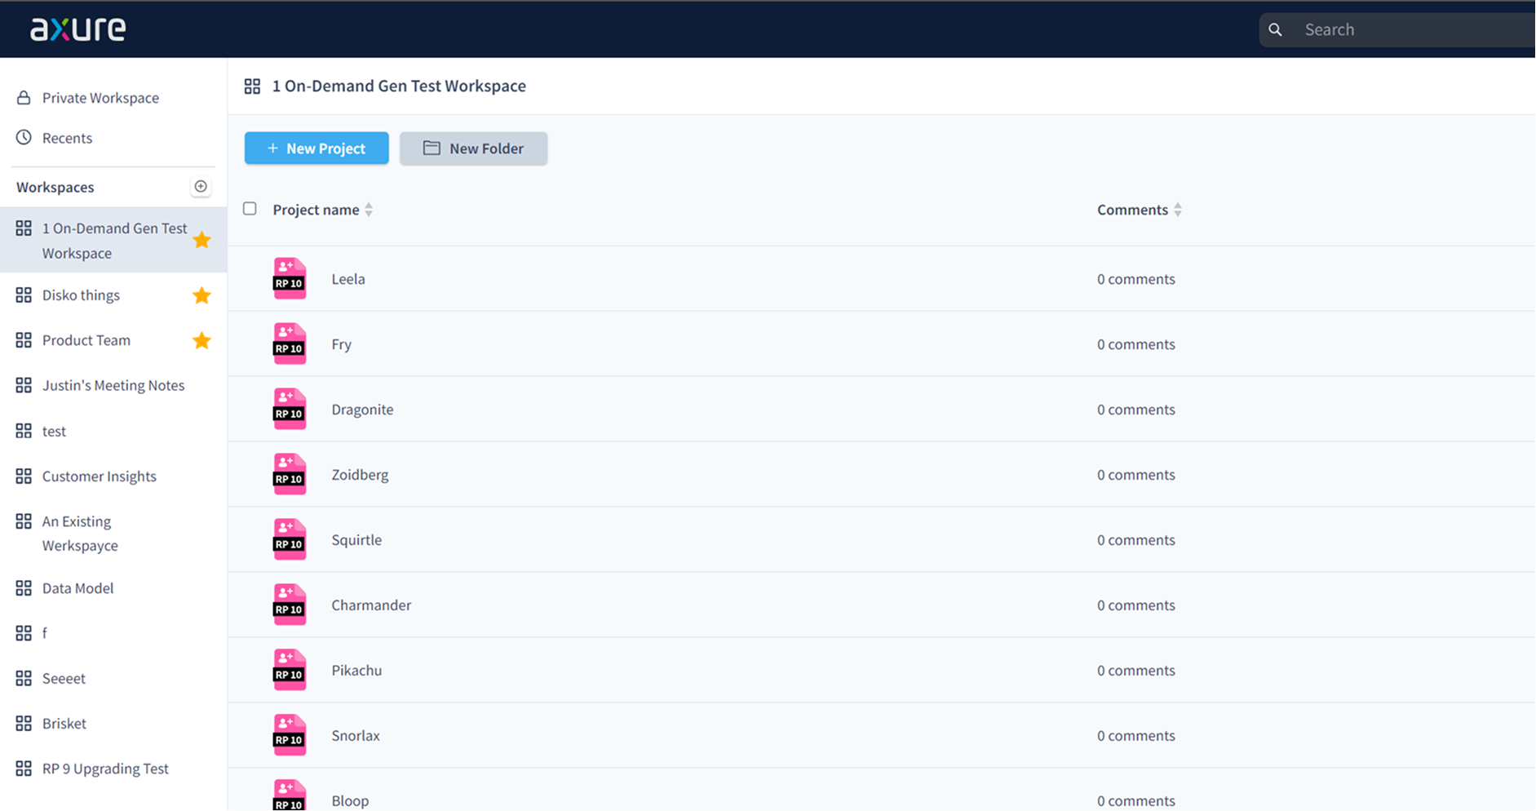Click the Axure logo
The width and height of the screenshot is (1536, 811).
pyautogui.click(x=77, y=29)
